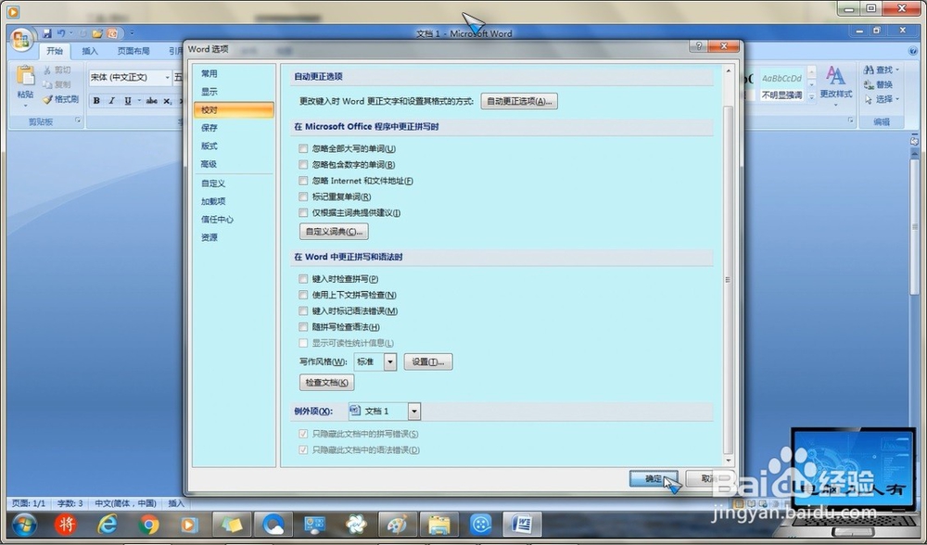The height and width of the screenshot is (545, 927).
Task: Click the Save icon in Quick Access toolbar
Action: [x=47, y=33]
